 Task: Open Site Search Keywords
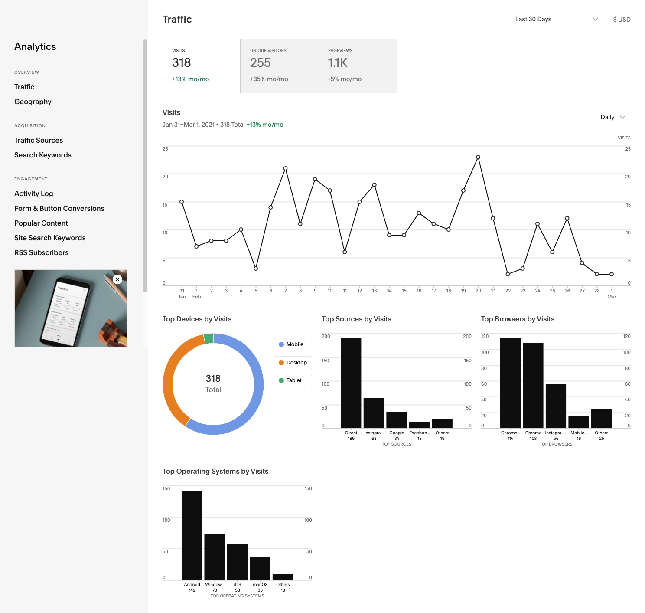pos(50,238)
